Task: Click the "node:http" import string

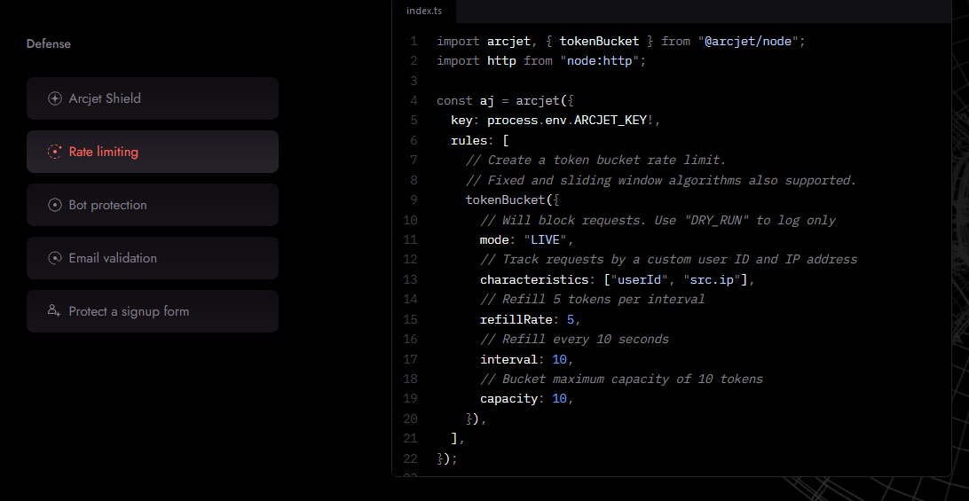Action: [601, 61]
